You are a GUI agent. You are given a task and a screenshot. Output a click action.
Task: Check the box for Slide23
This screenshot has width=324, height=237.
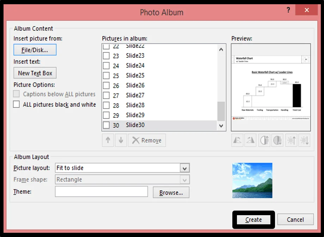[x=106, y=56]
